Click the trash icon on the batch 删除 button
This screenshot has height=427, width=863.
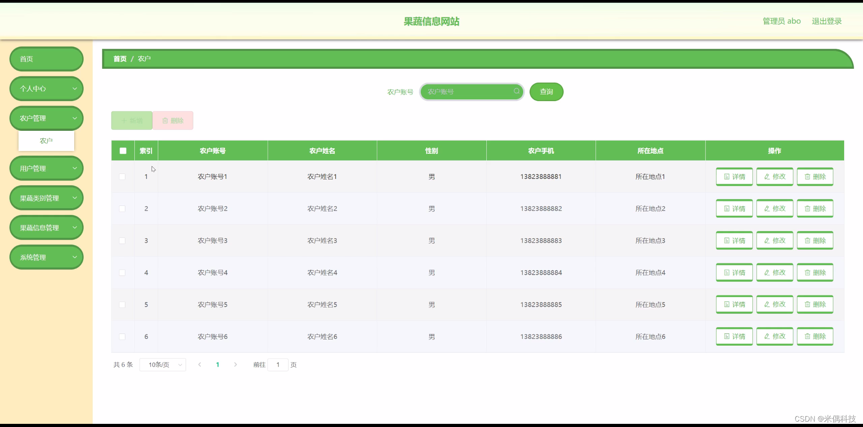pyautogui.click(x=165, y=120)
